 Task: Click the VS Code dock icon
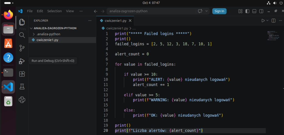tap(8, 87)
